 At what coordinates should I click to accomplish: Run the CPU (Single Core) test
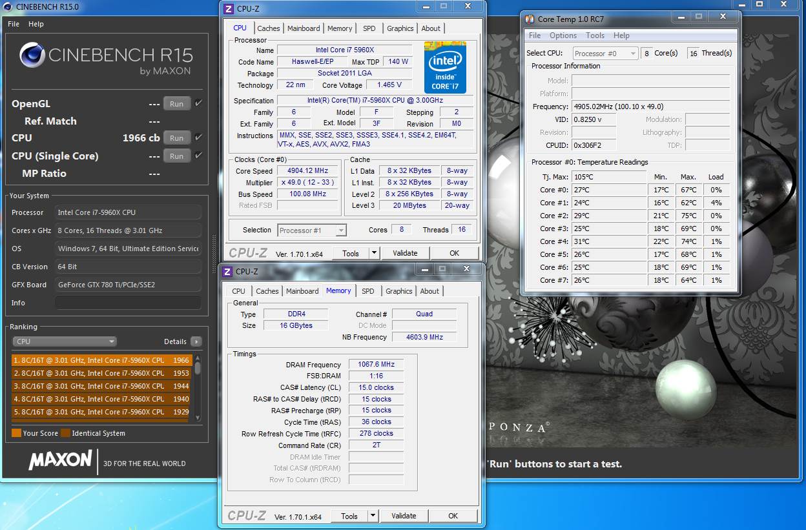pos(176,156)
